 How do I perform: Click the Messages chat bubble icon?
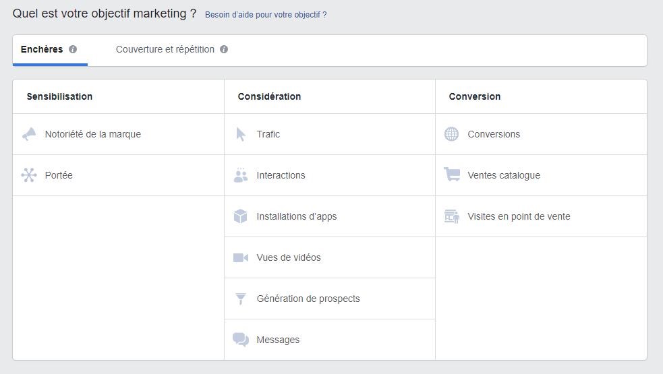[x=241, y=340]
